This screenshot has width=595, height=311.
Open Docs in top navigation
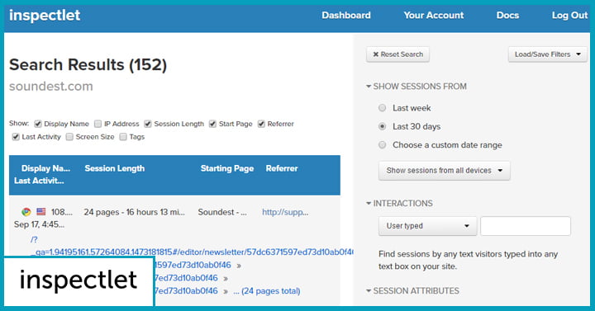(x=507, y=15)
